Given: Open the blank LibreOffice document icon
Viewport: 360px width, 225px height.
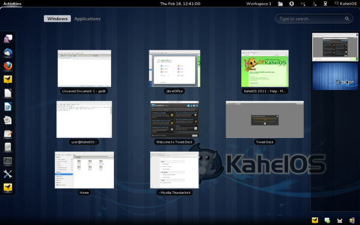Looking at the screenshot, I should 8,93.
